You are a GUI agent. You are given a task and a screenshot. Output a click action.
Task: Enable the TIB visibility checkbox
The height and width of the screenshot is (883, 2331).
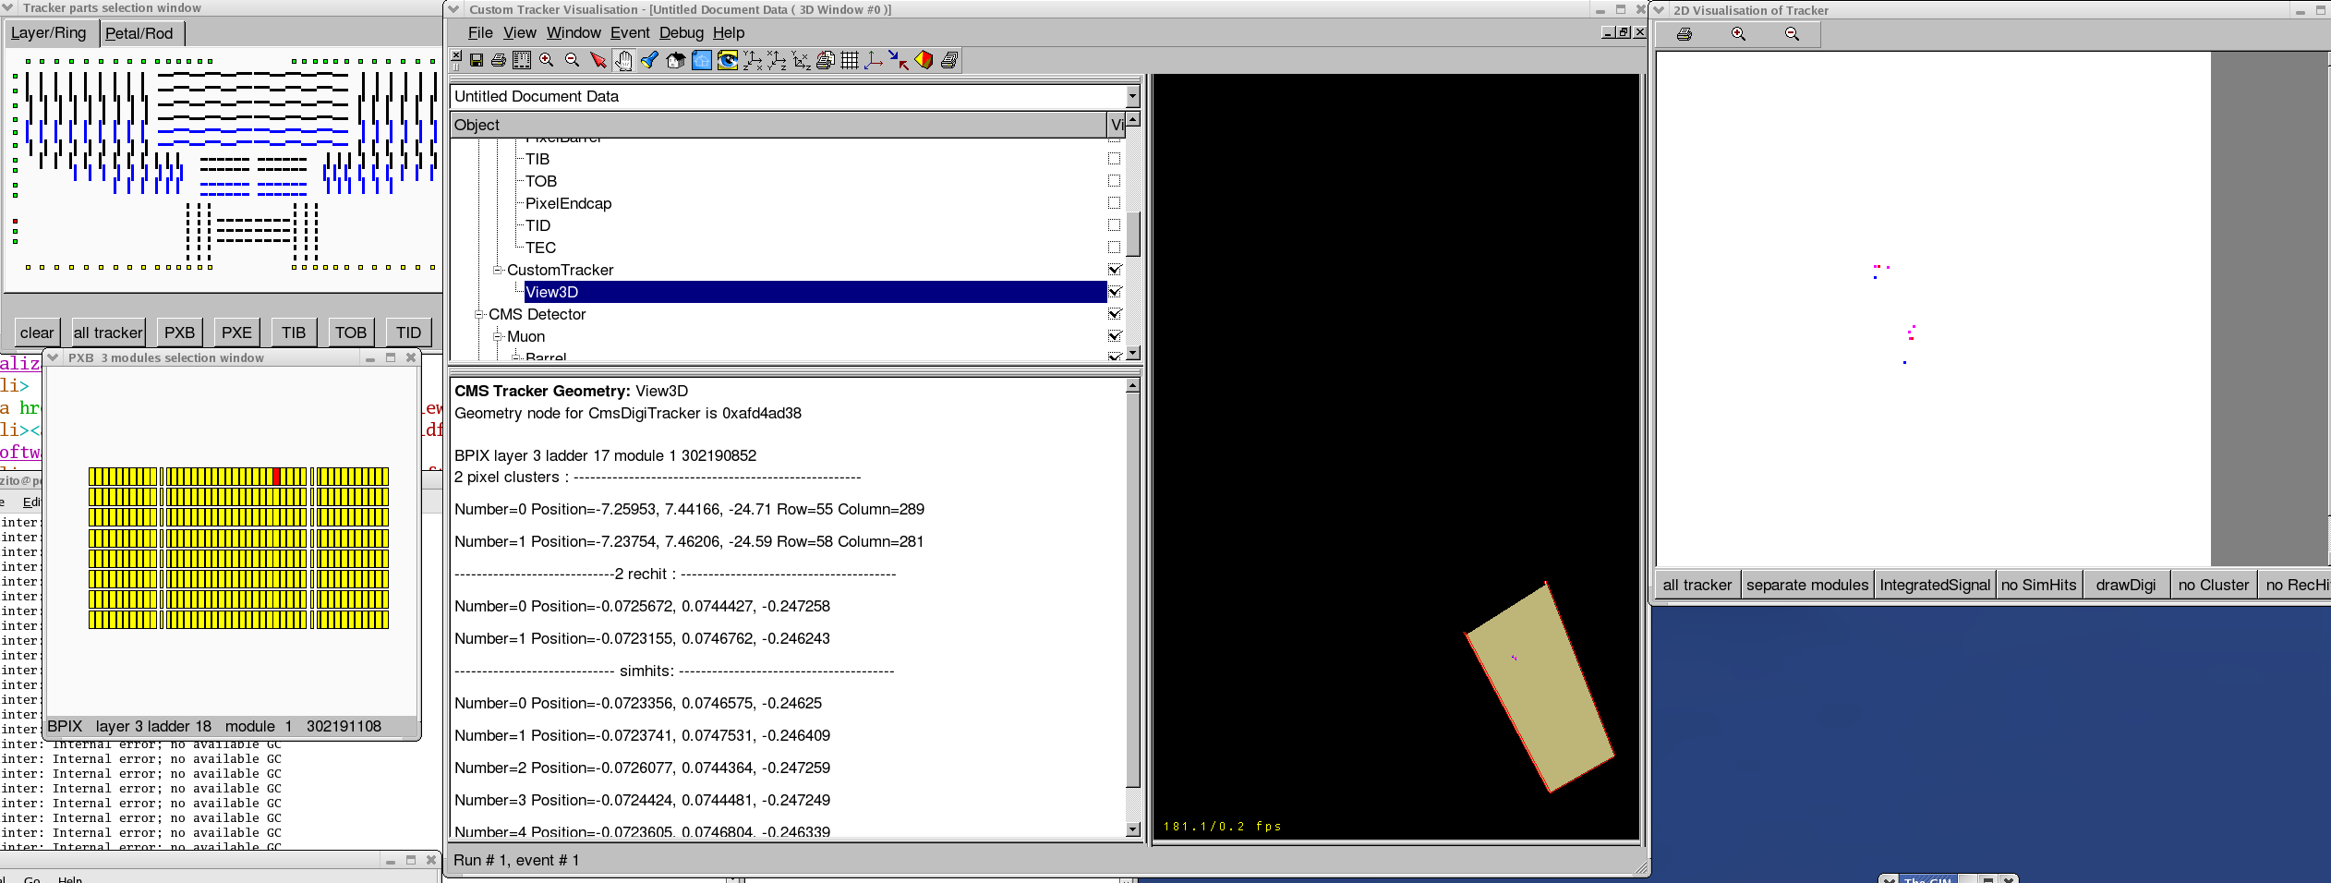click(x=1114, y=159)
